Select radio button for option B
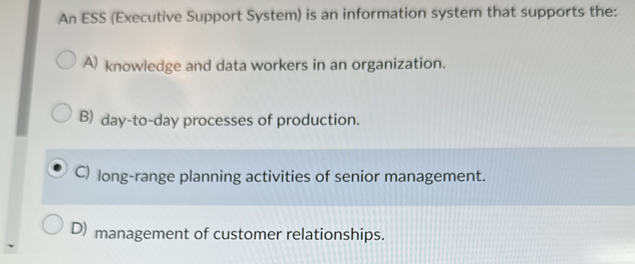The image size is (635, 264). tap(63, 113)
